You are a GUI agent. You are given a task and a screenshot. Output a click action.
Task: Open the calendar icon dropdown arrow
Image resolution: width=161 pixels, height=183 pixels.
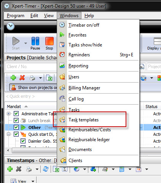pos(147,169)
